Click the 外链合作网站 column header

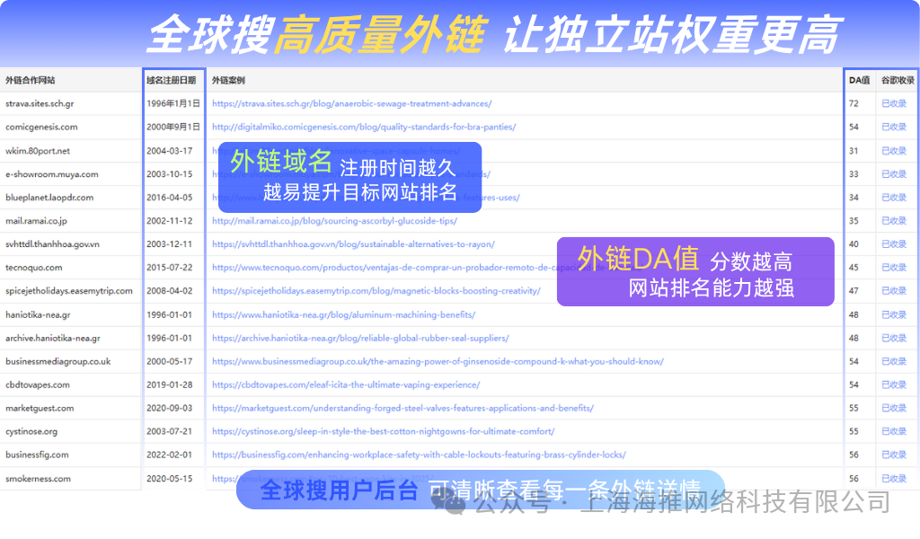point(31,79)
